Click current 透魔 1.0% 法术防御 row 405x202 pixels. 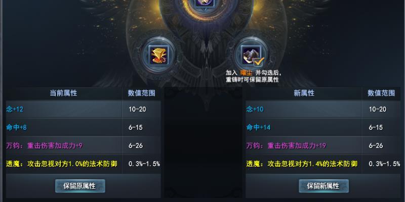tap(83, 164)
